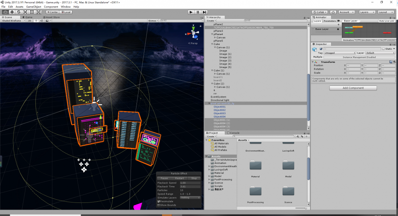Toggle pivot Center button
The height and width of the screenshot is (216, 398).
pos(53,12)
